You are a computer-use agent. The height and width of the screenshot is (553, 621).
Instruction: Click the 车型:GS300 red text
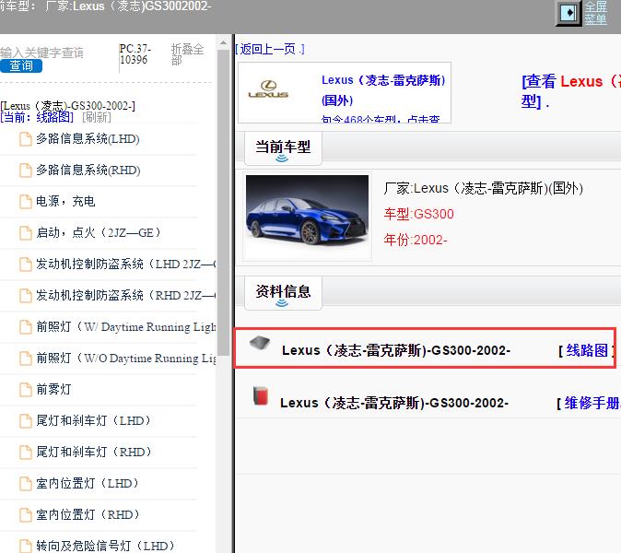[x=418, y=215]
